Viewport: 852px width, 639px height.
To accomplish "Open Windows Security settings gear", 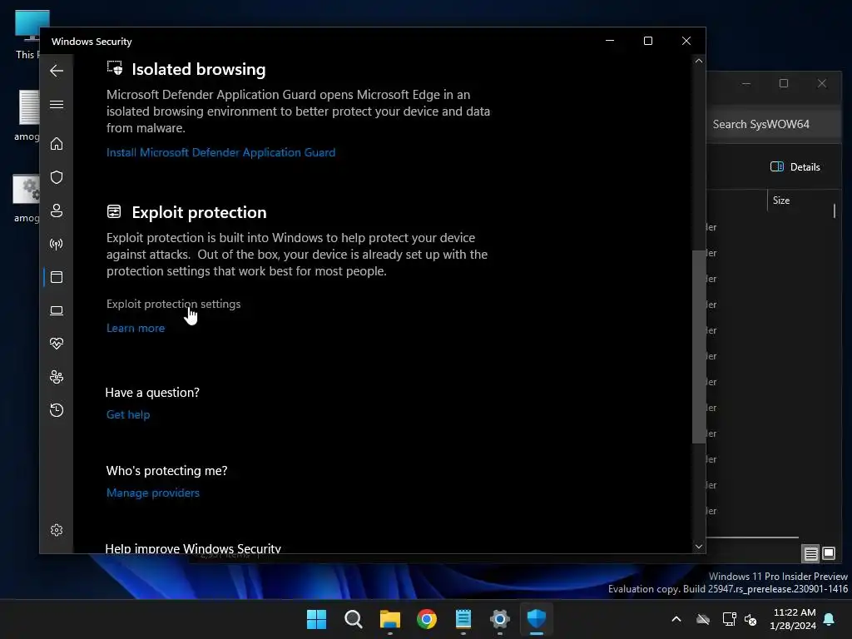I will click(x=57, y=530).
